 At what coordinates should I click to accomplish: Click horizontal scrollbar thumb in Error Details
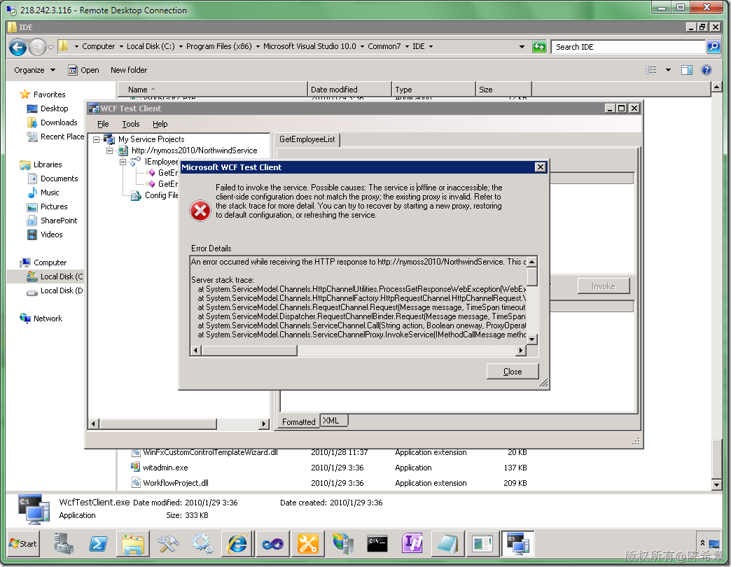coord(249,351)
